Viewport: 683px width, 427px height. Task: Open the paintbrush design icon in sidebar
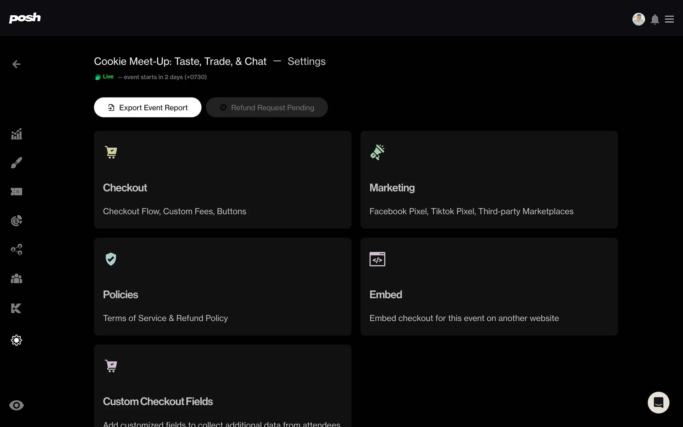click(x=16, y=163)
